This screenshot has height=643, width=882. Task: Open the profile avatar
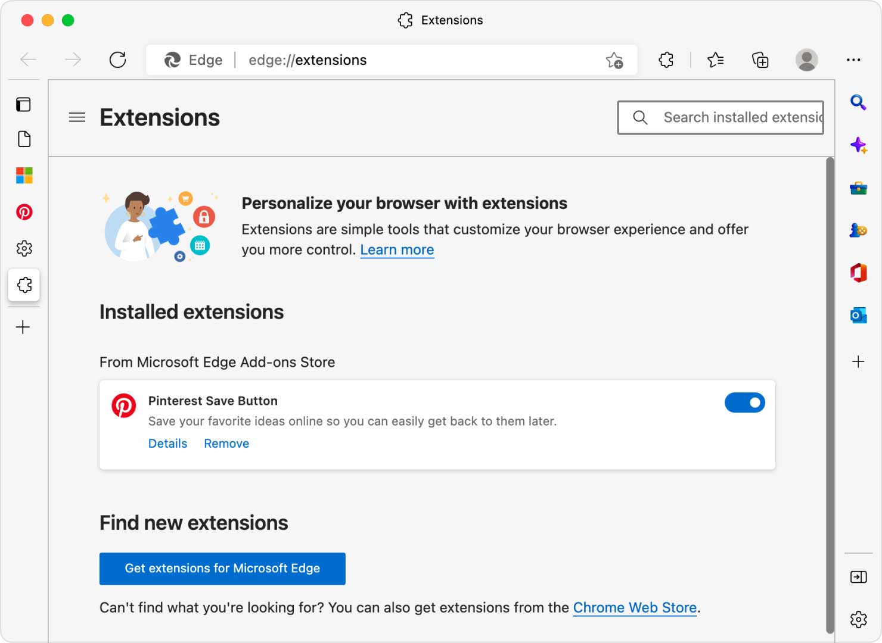tap(806, 60)
